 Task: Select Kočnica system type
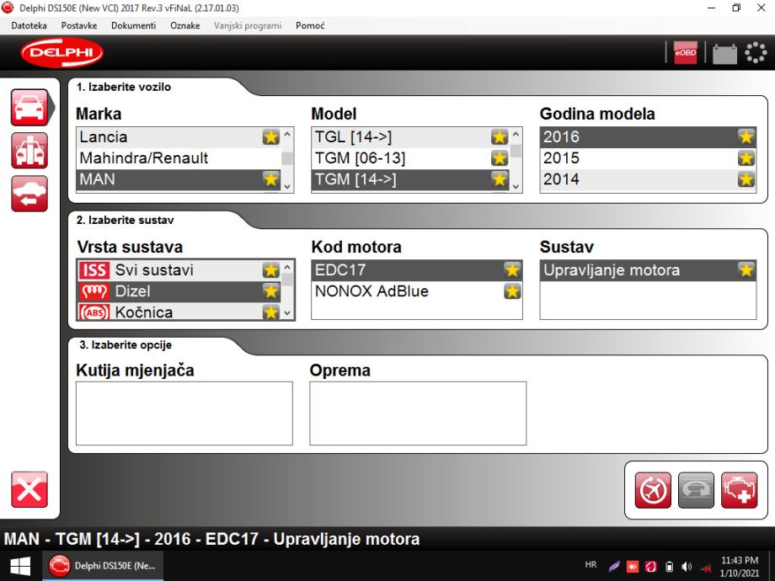tap(179, 312)
